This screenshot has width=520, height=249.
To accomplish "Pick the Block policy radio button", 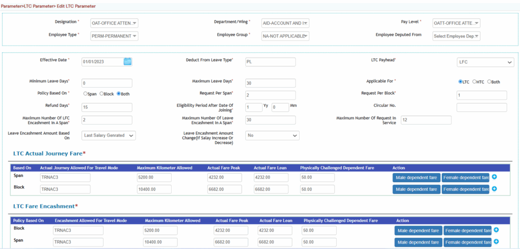I will click(x=102, y=94).
